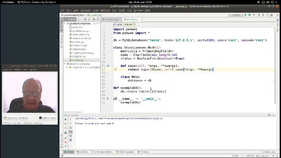Open the VCS menu
281x158 pixels.
[x=130, y=11]
